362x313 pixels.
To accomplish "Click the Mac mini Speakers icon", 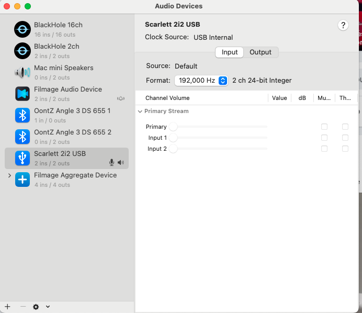I will (22, 72).
